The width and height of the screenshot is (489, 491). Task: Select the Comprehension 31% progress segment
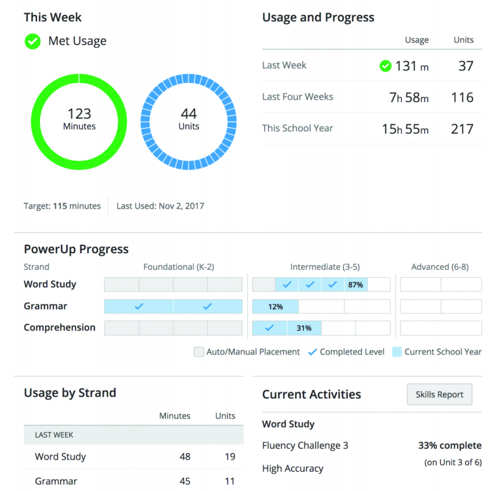click(x=304, y=328)
